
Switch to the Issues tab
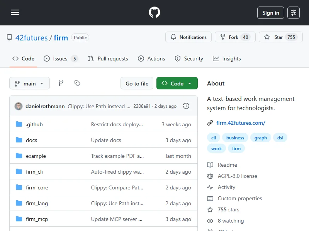point(61,59)
